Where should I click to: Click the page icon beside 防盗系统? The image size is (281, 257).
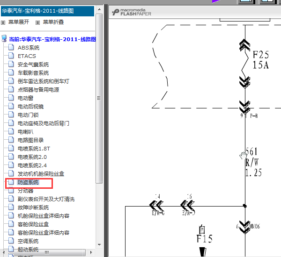point(11,182)
